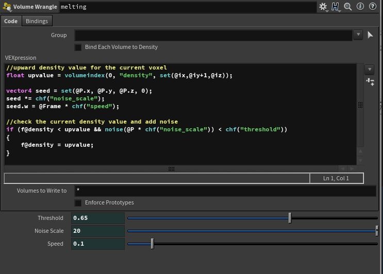Screen dimensions: 383x274
Task: Click the if (f@density < upvalue code line
Action: (x=147, y=130)
